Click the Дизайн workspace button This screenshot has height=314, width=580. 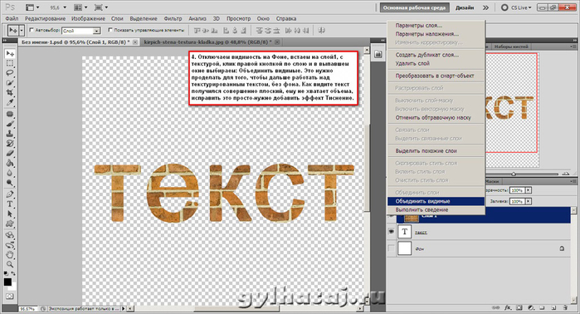tap(465, 7)
